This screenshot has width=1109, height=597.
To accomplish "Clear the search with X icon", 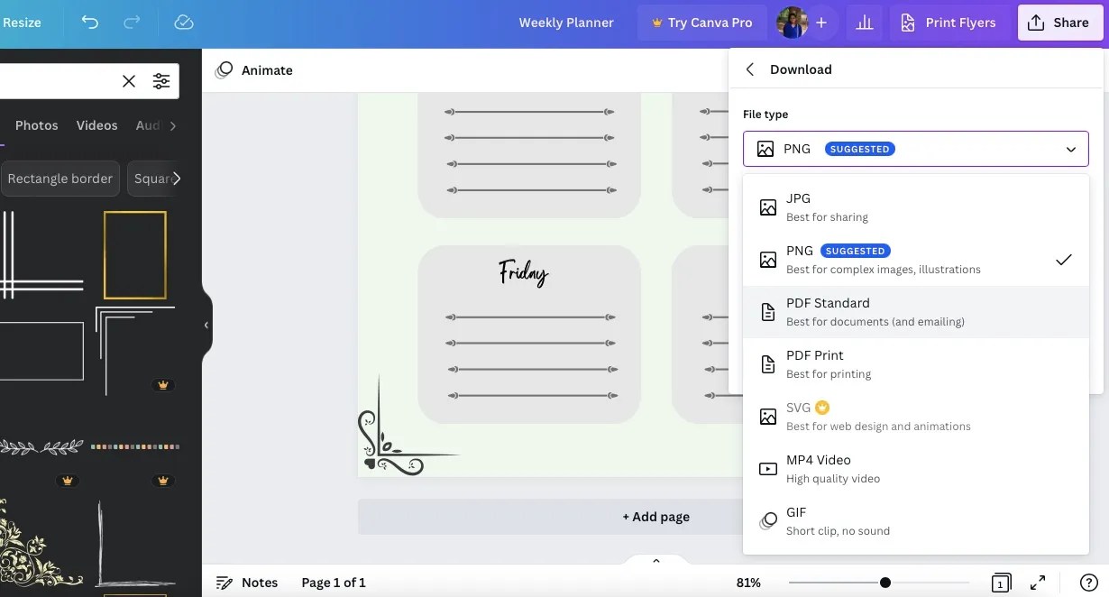I will click(129, 81).
